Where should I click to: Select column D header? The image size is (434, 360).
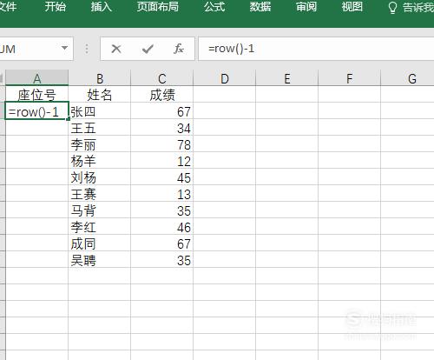(225, 78)
